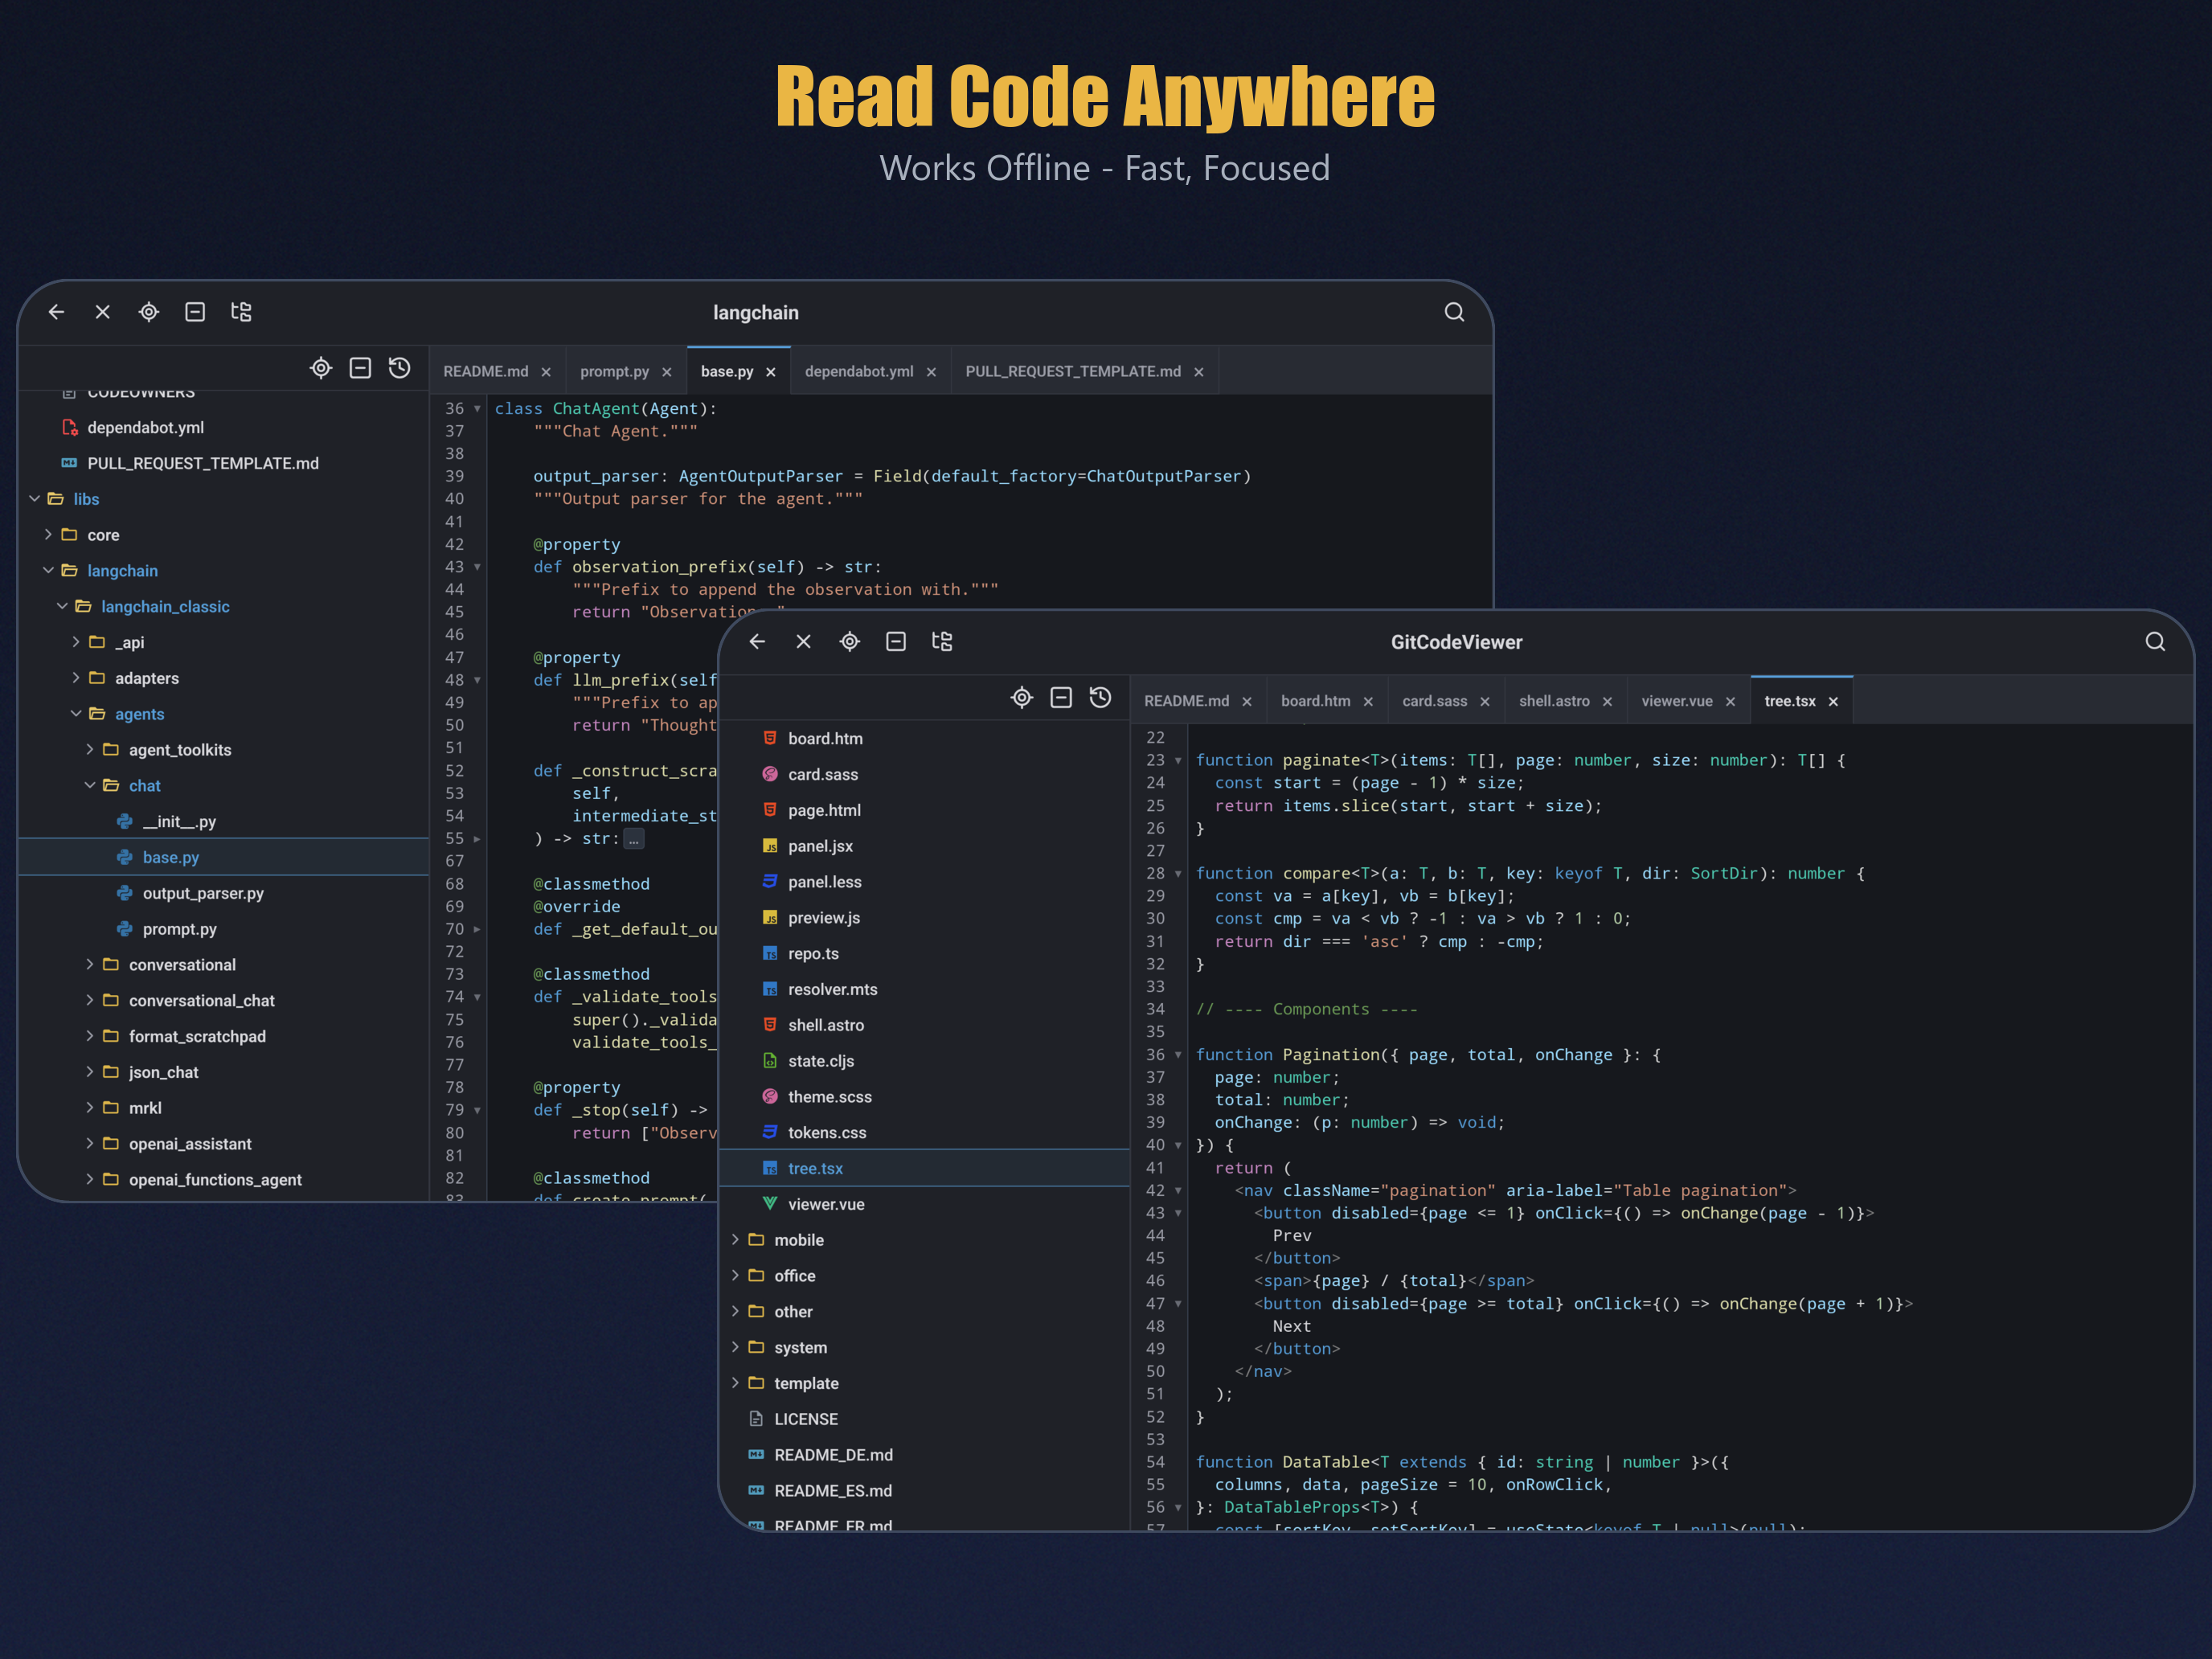The image size is (2212, 1659).
Task: Open card.sass in file tree
Action: click(925, 774)
